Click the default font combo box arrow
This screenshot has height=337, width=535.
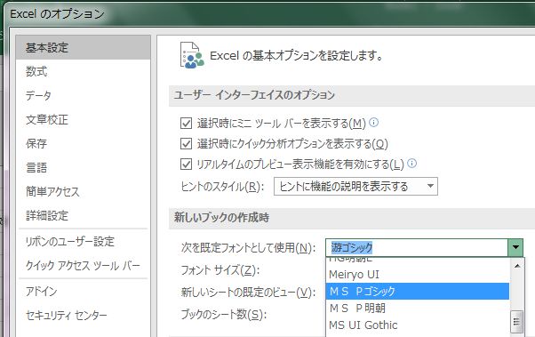515,247
